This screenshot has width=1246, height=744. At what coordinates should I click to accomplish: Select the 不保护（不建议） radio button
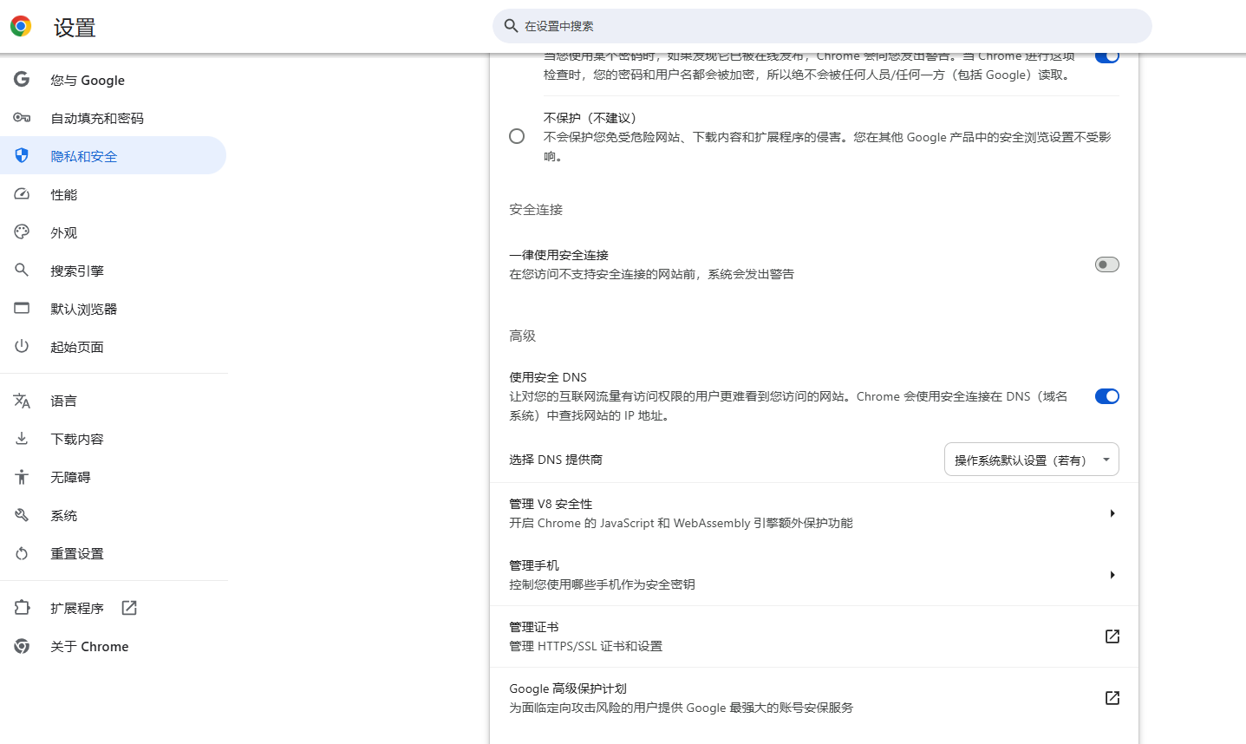click(517, 136)
